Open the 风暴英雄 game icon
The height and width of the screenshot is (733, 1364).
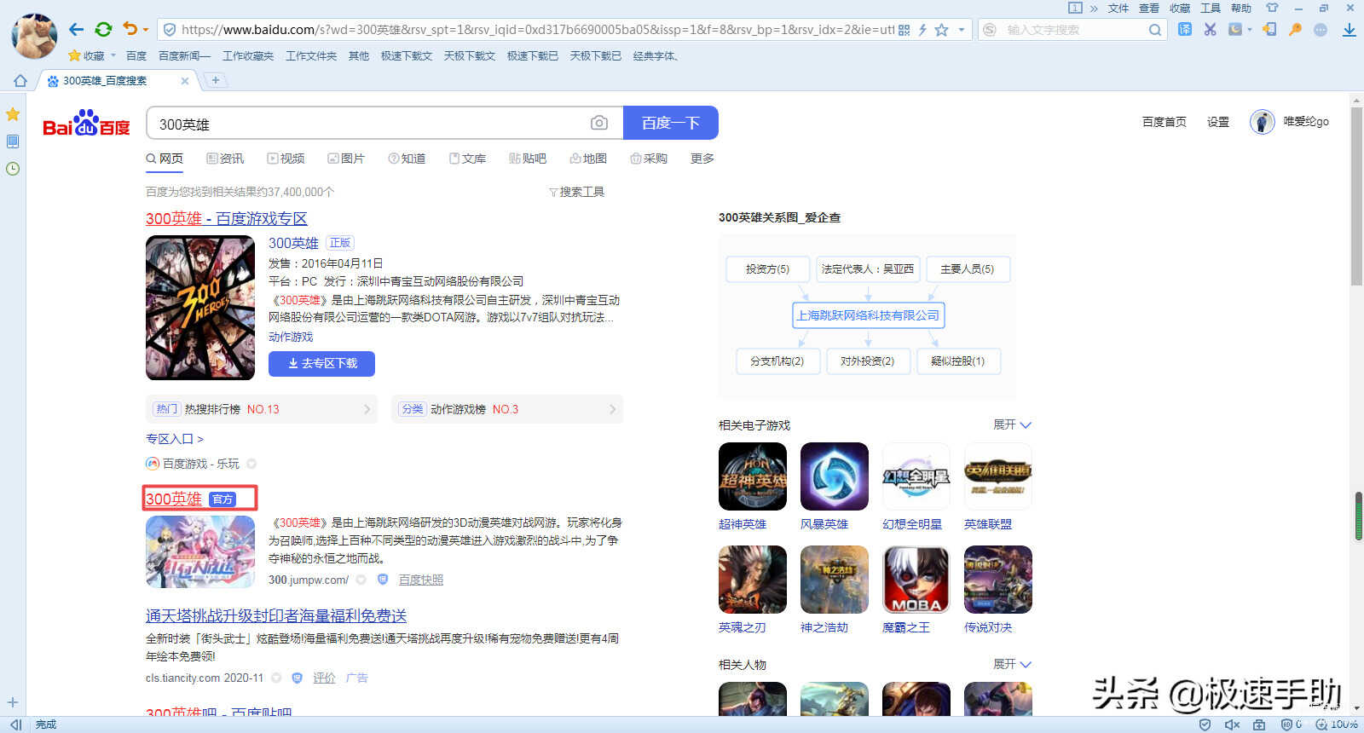click(835, 476)
